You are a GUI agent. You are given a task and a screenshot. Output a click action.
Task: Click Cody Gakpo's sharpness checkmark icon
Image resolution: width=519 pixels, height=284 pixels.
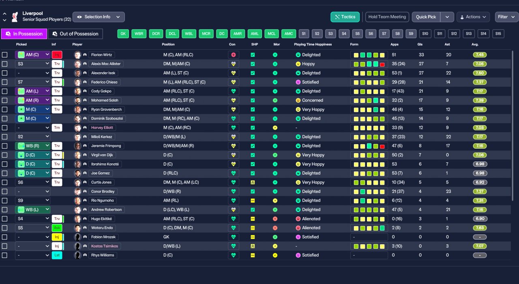(x=253, y=91)
